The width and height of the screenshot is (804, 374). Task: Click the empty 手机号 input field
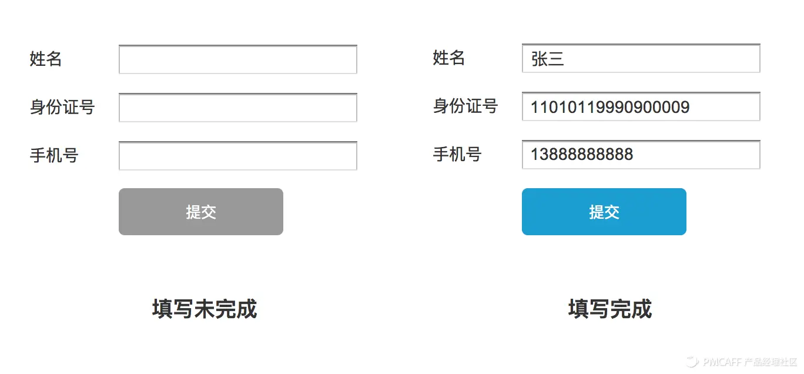pyautogui.click(x=237, y=155)
